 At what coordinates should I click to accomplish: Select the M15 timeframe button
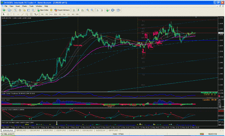[x=51, y=14]
